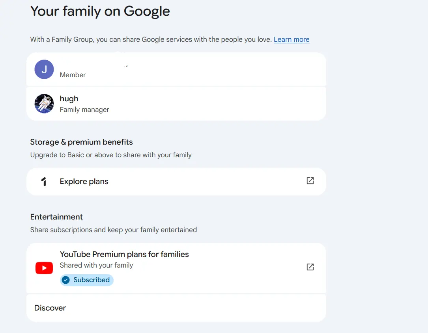The width and height of the screenshot is (428, 333).
Task: Click Upgrade to Basic or above description
Action: [x=111, y=155]
